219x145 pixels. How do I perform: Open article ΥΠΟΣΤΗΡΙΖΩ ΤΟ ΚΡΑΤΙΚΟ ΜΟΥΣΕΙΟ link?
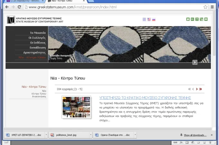tap(145, 98)
